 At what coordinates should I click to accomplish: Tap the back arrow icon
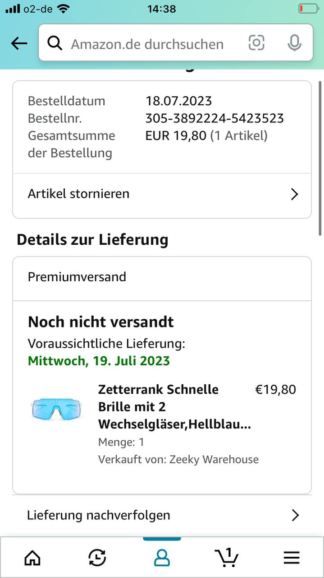pyautogui.click(x=19, y=43)
